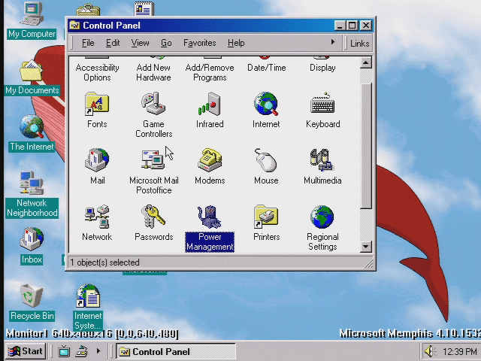Click the Add New Hardware label

(153, 72)
